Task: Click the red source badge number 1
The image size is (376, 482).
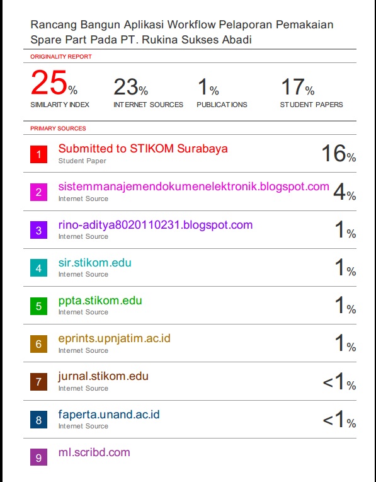Action: [38, 154]
